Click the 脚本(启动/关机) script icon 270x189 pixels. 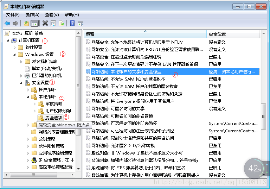tap(27, 69)
